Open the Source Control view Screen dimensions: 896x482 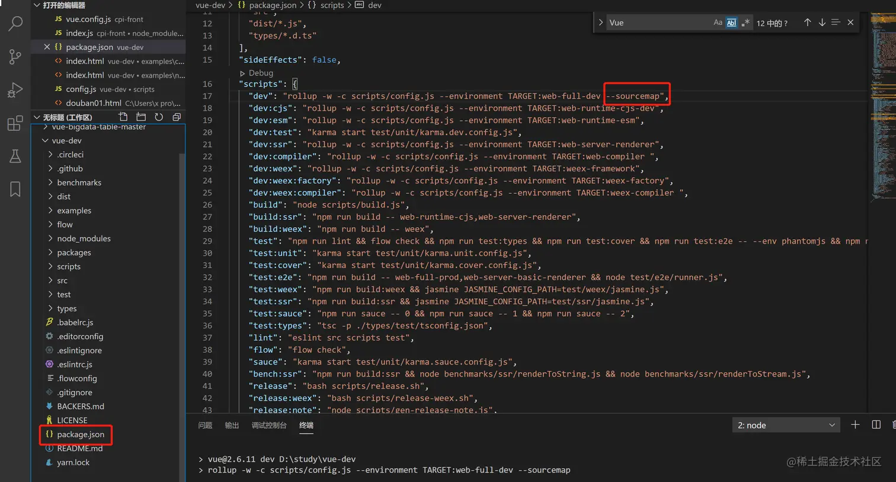pyautogui.click(x=15, y=57)
